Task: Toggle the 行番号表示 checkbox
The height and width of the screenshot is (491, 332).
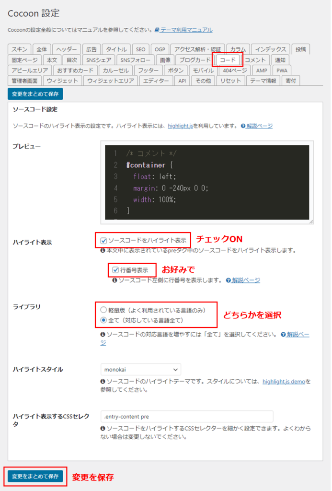Action: [x=115, y=270]
